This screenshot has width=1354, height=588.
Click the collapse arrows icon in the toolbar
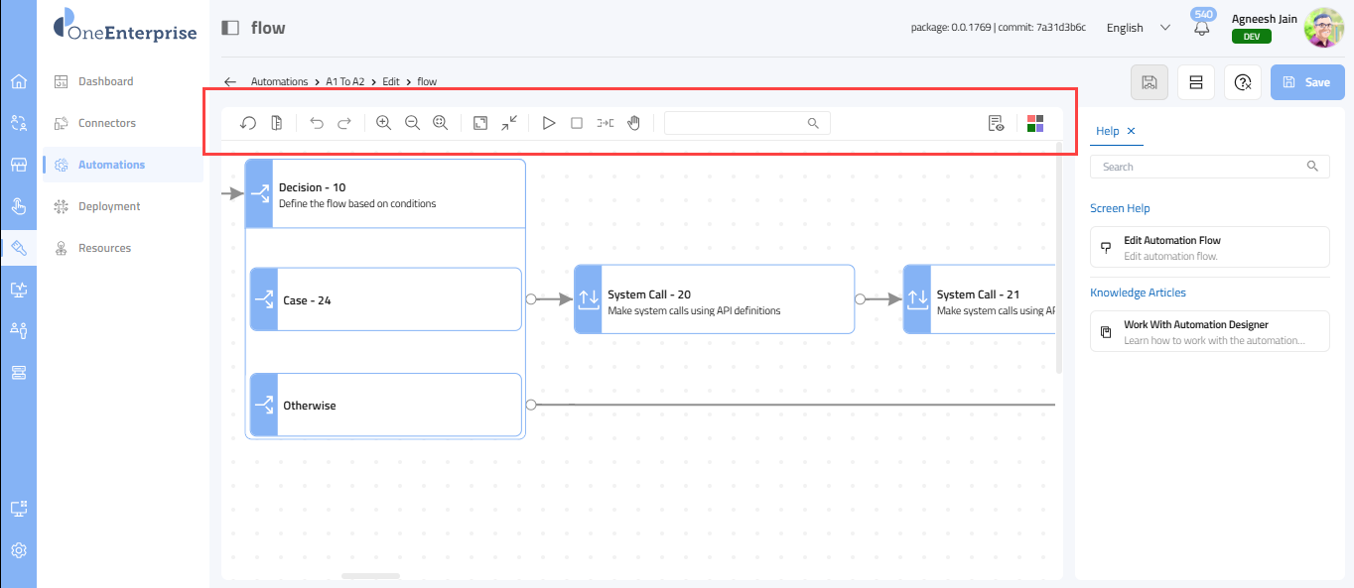click(x=509, y=123)
